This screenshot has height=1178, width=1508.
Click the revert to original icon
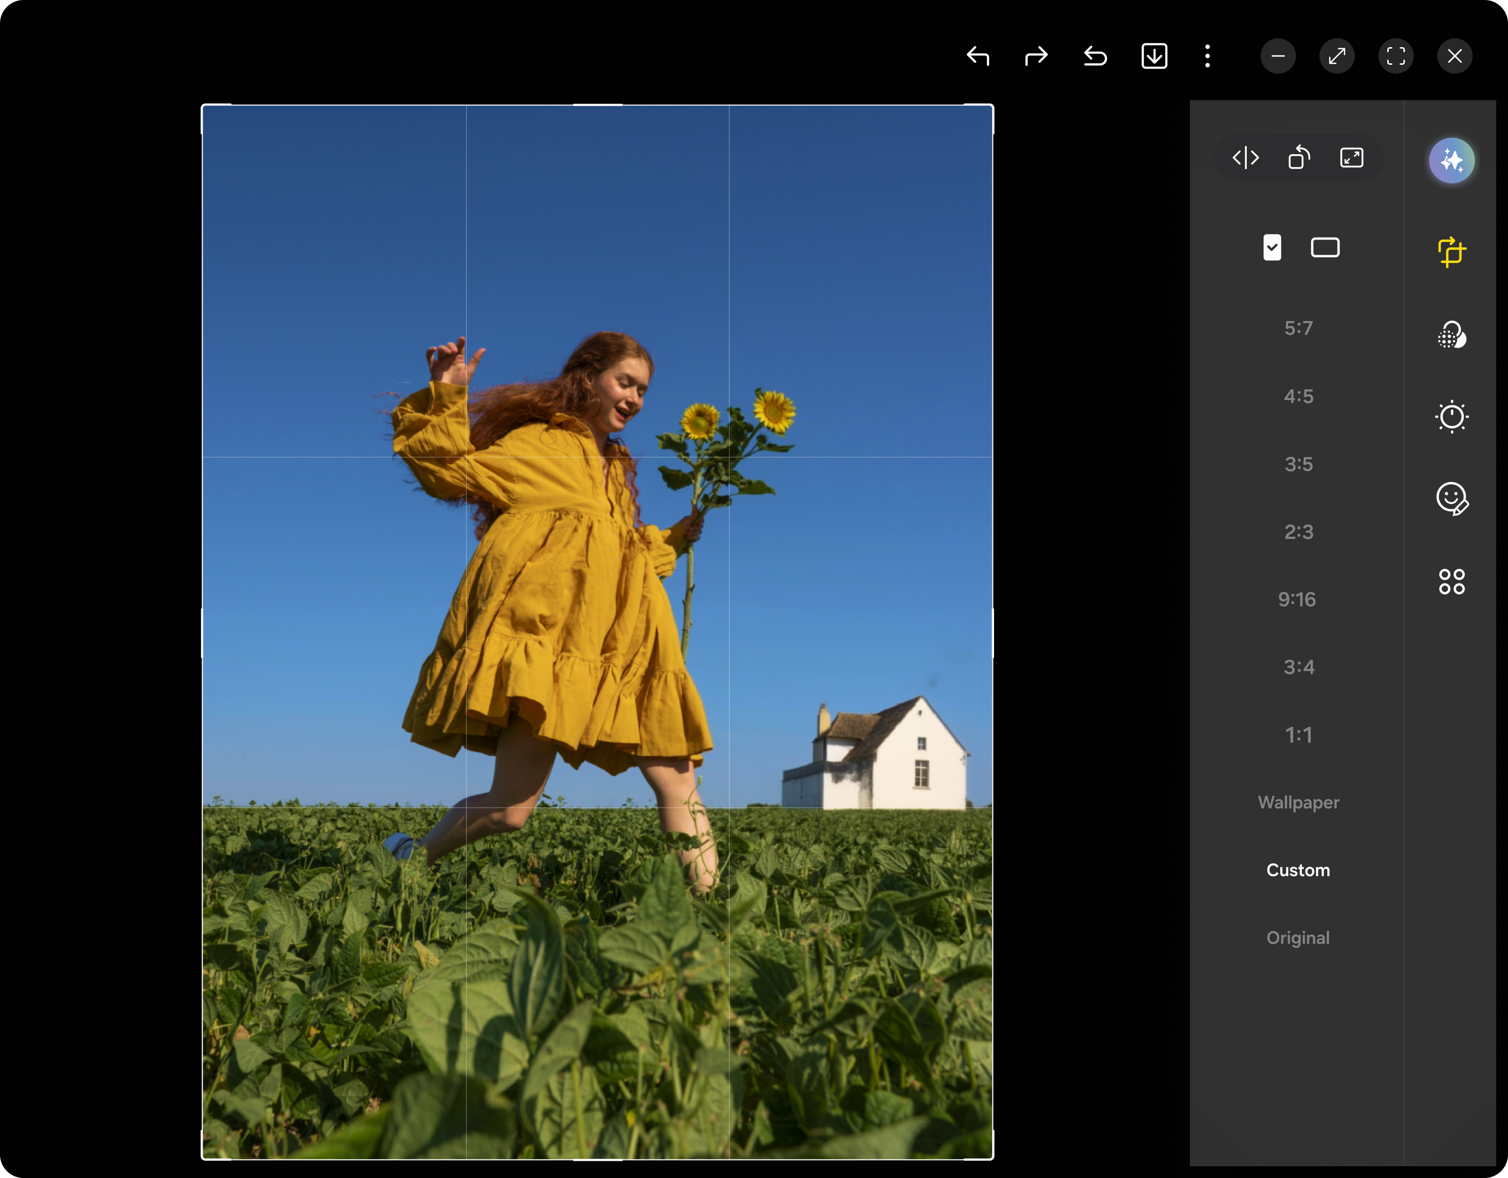pyautogui.click(x=1095, y=56)
